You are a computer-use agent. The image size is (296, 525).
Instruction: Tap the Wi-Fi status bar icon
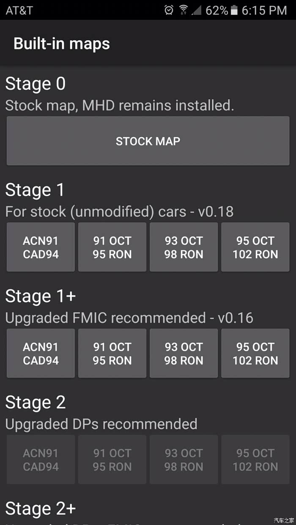[183, 10]
